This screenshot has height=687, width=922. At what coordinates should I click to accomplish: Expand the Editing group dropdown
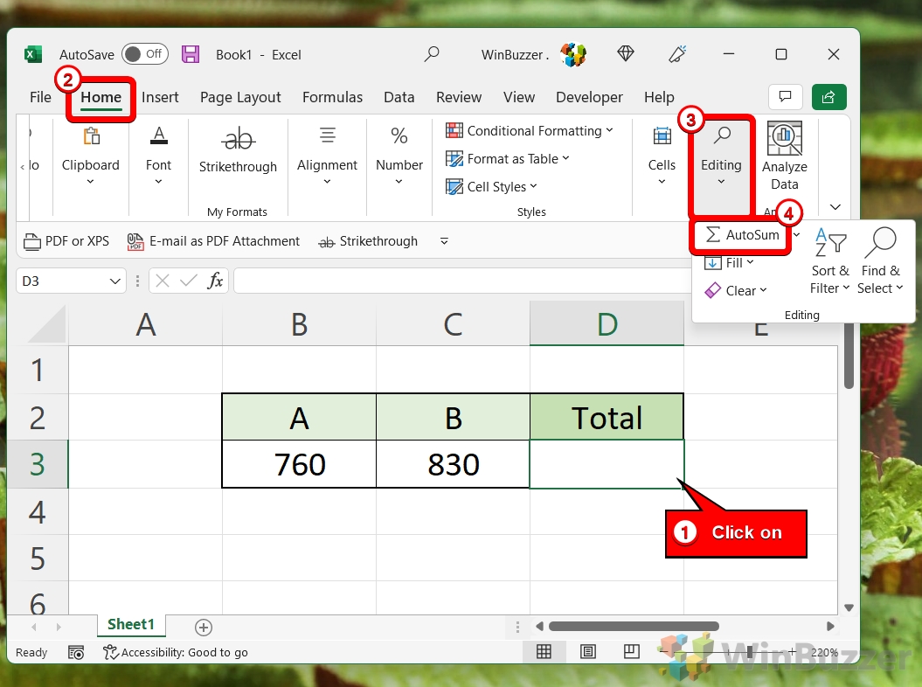pos(721,182)
